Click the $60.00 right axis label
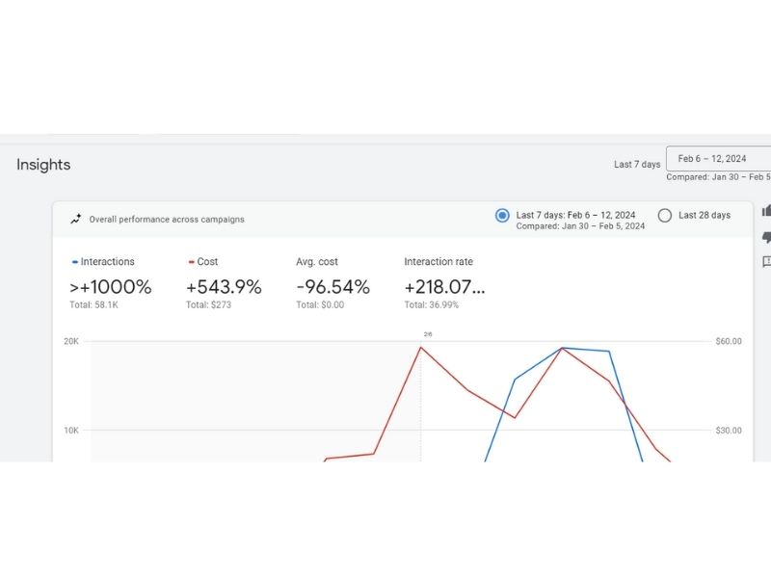771x578 pixels. (729, 341)
